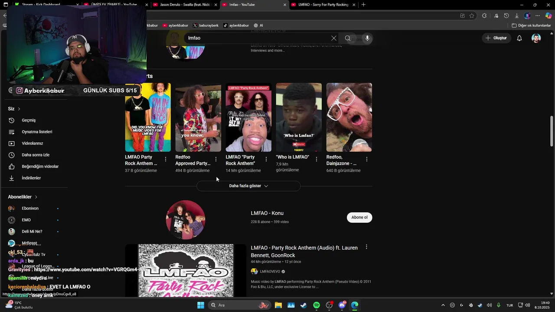Show hidden system tray icons chevron
The image size is (555, 312).
point(443,305)
